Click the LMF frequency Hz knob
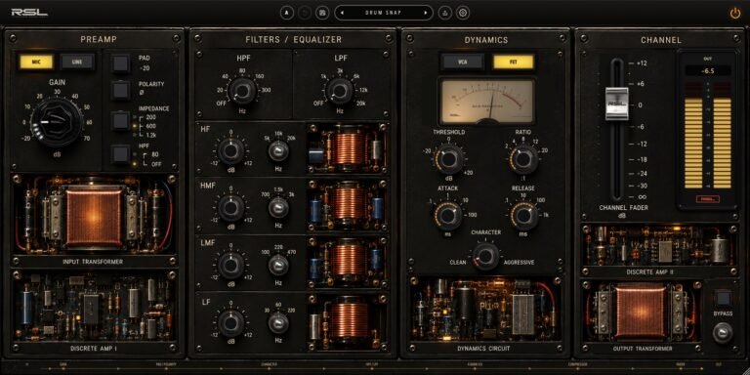Image resolution: width=750 pixels, height=375 pixels. coord(278,266)
